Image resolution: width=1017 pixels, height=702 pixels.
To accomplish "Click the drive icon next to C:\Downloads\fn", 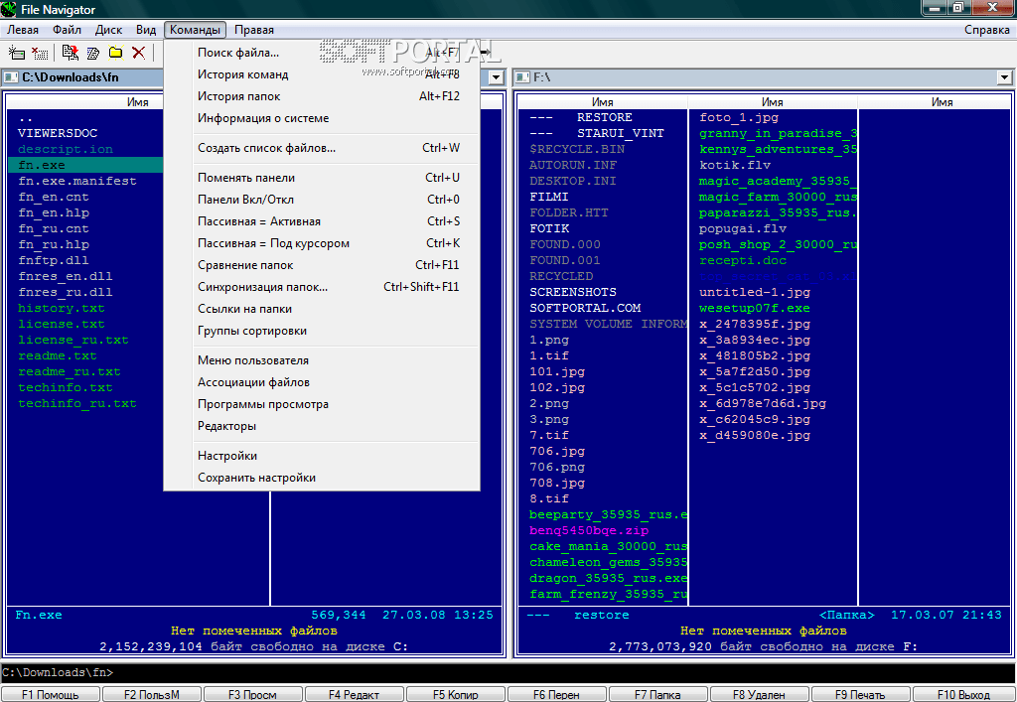I will tap(12, 77).
